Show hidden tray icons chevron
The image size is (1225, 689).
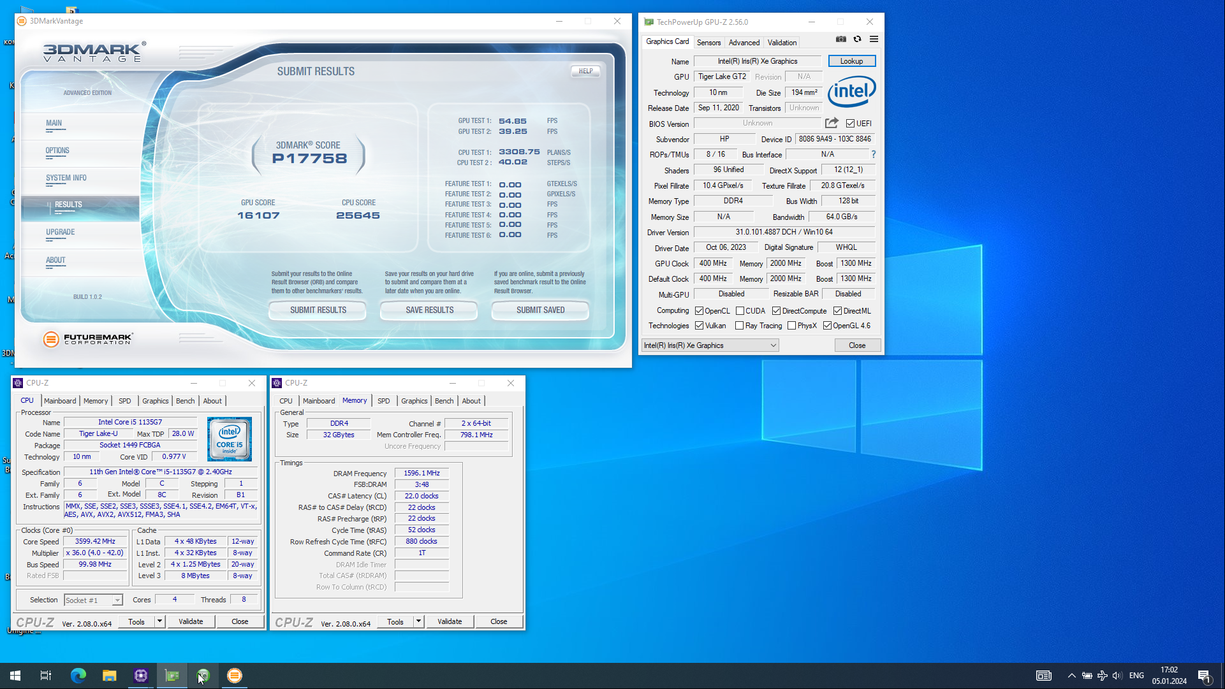click(1072, 676)
